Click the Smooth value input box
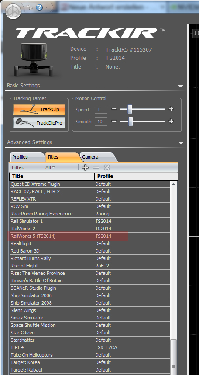The width and height of the screenshot is (199, 375). point(101,122)
